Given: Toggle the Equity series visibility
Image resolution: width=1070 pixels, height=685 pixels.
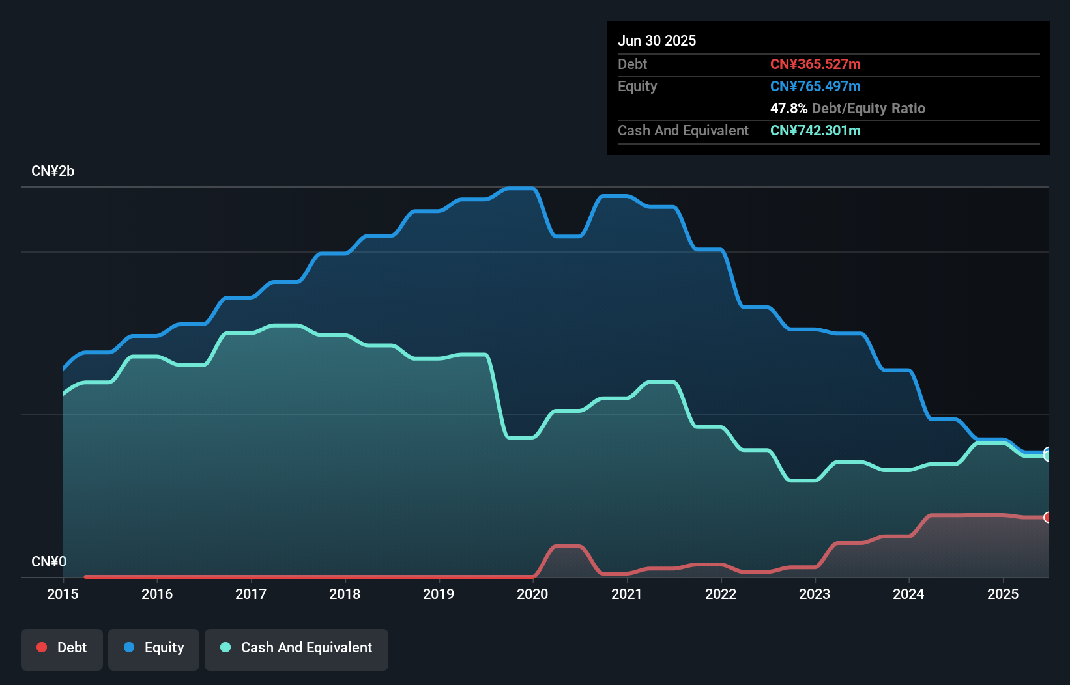Looking at the screenshot, I should pyautogui.click(x=153, y=649).
